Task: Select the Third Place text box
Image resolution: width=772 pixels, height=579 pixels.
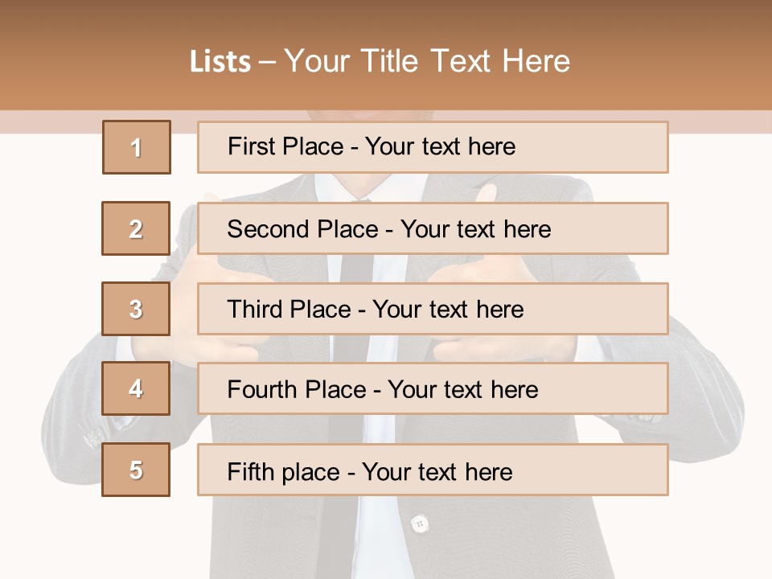Action: click(433, 309)
